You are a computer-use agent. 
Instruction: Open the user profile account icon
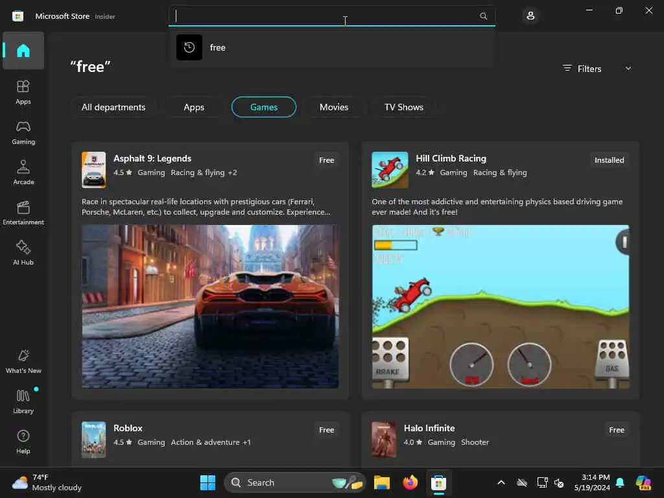pyautogui.click(x=530, y=16)
